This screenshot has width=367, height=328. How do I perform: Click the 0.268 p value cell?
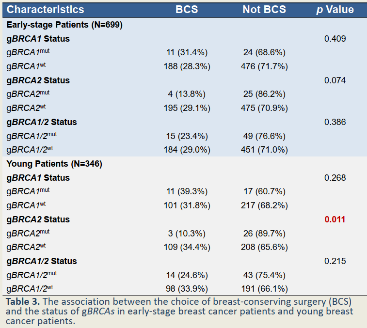(335, 178)
